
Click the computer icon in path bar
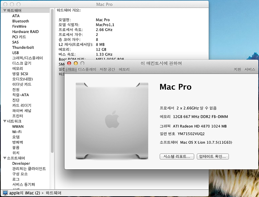(5, 193)
